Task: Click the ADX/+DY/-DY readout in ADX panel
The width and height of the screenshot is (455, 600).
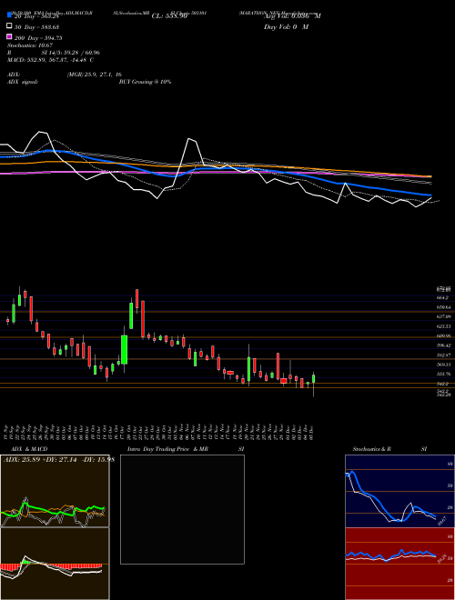Action: click(59, 460)
